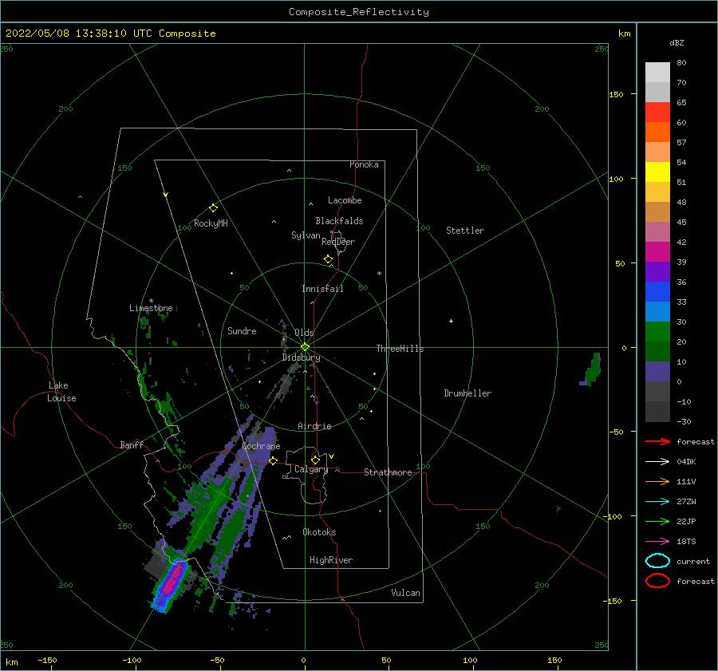Click the Okotoks label
This screenshot has width=718, height=671.
pyautogui.click(x=320, y=532)
